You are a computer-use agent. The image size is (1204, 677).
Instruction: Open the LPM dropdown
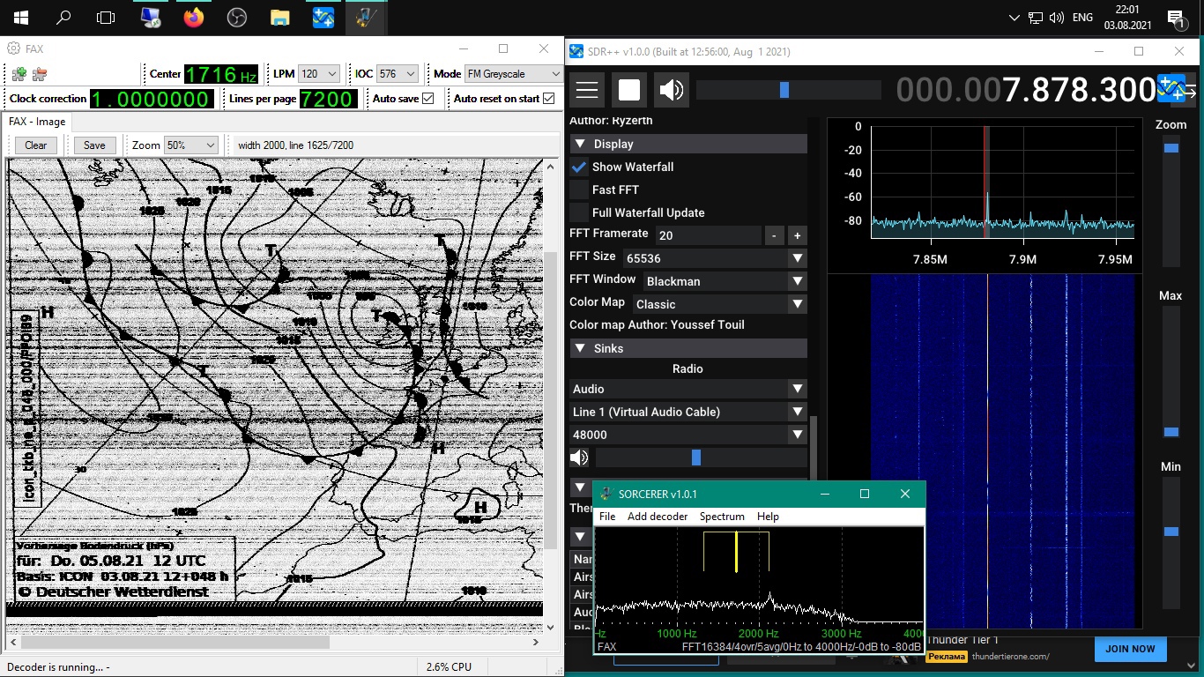(x=318, y=74)
